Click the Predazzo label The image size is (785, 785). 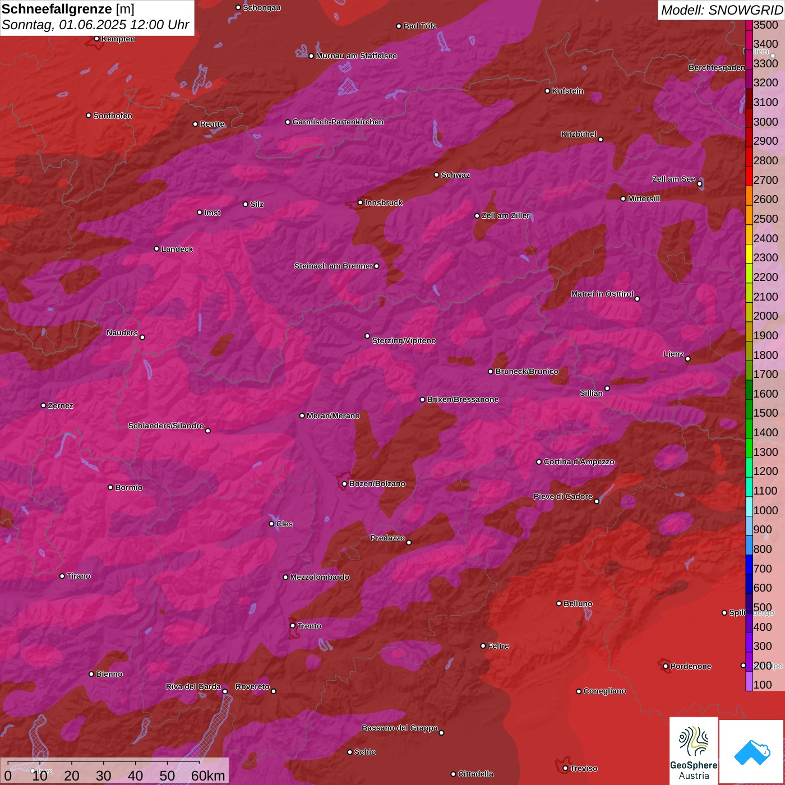[387, 538]
